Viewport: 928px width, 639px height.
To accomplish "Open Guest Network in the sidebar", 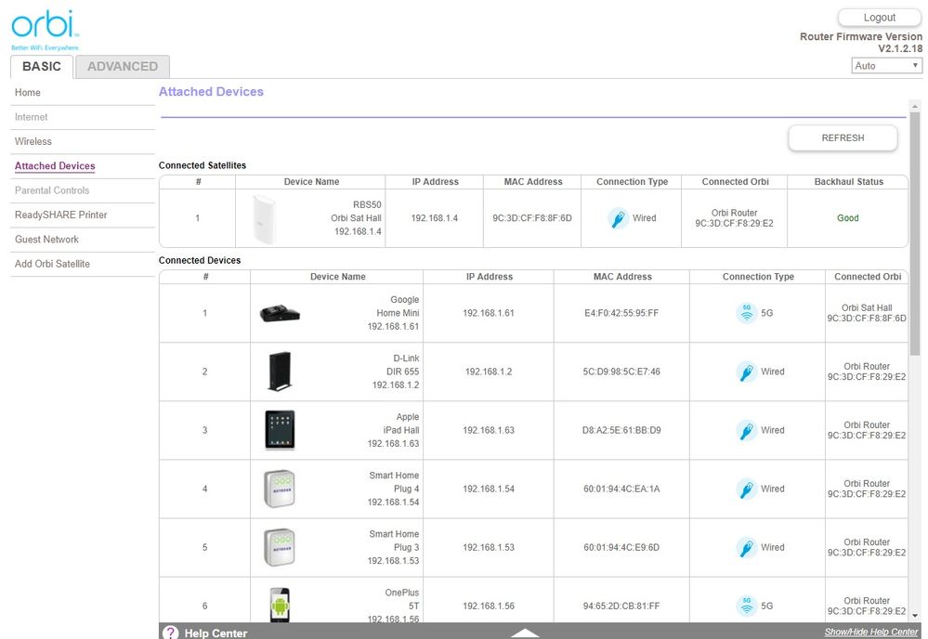I will (46, 240).
